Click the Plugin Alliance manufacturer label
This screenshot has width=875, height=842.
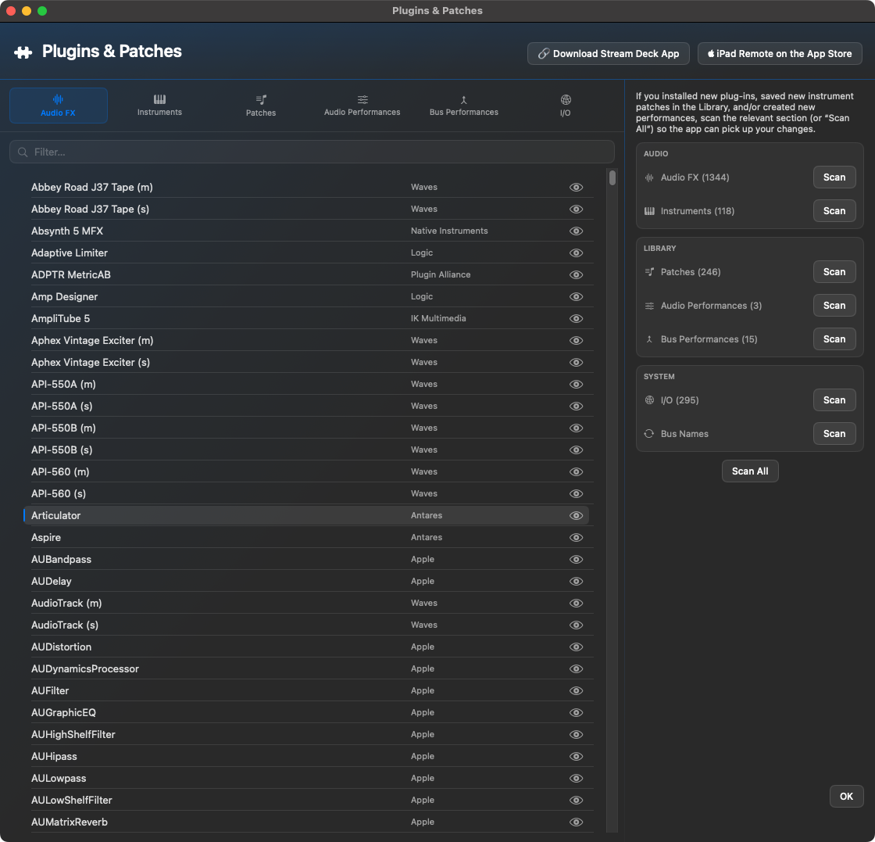pyautogui.click(x=441, y=274)
